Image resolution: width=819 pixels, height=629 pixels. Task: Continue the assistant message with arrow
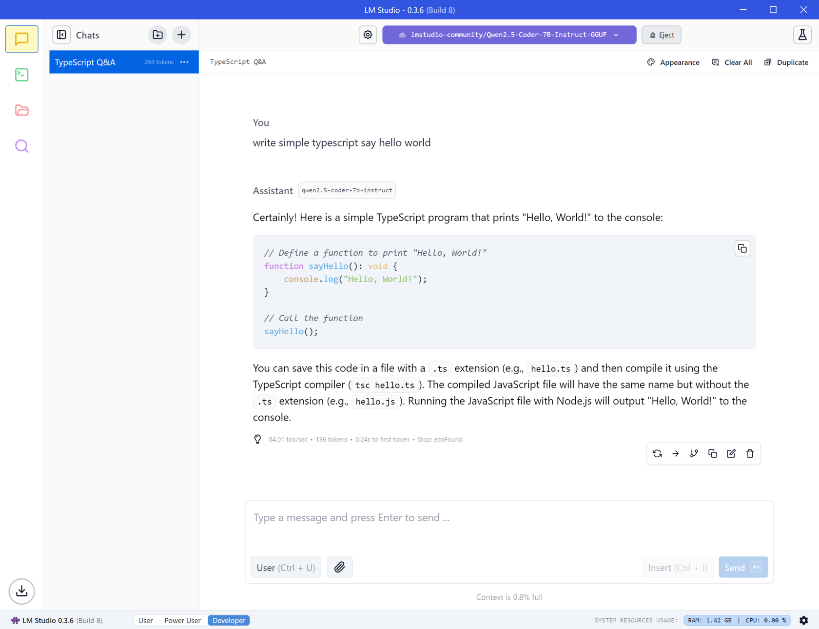tap(676, 453)
